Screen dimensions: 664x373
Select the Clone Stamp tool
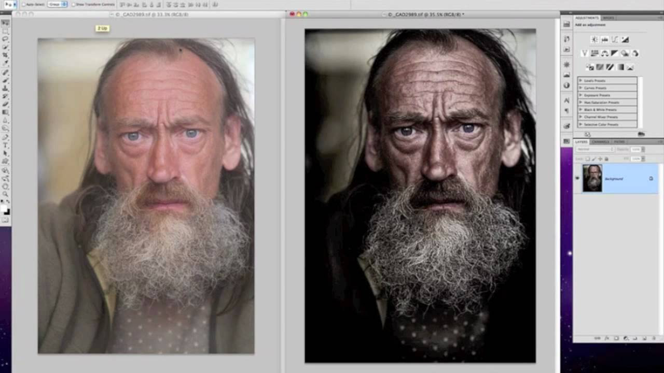point(5,88)
